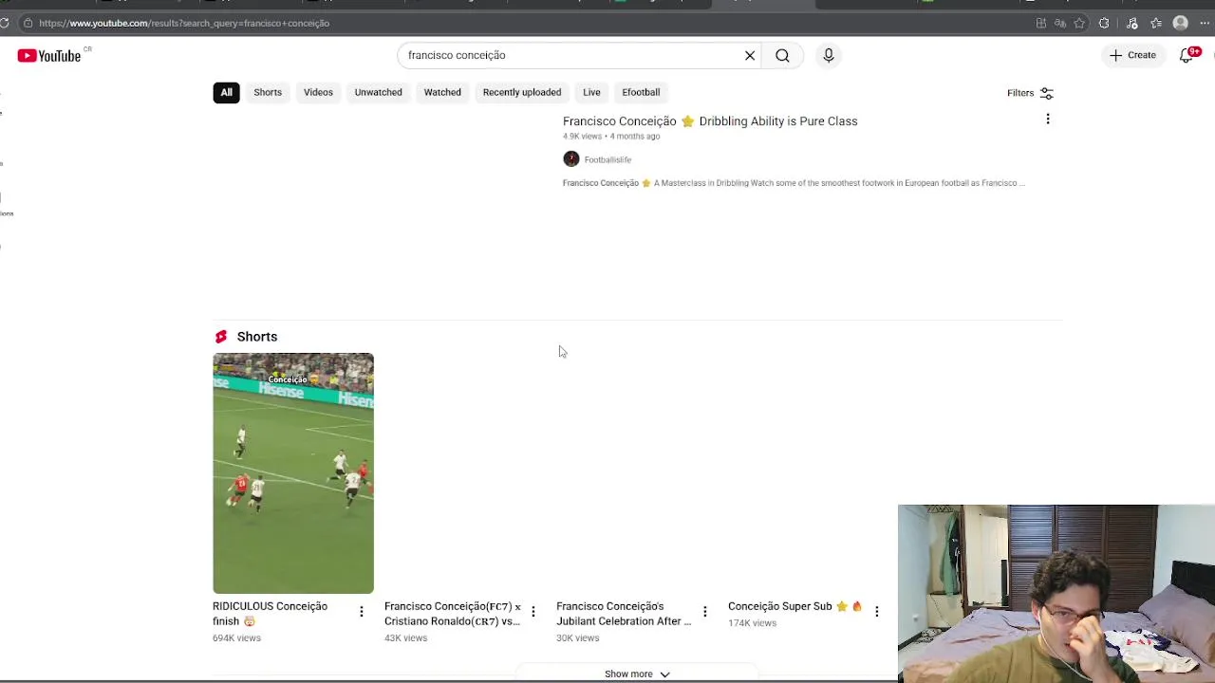Select the All filter chip

[x=226, y=92]
